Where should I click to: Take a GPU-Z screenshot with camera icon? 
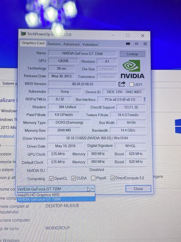click(128, 44)
